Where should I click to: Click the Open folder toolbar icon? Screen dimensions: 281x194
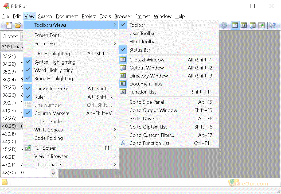(x=18, y=25)
